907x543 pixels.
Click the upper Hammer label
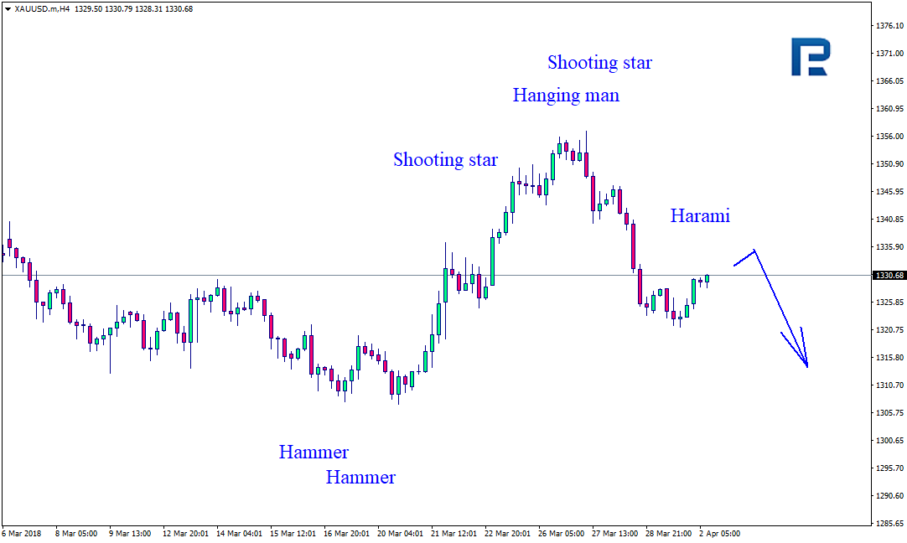coord(314,452)
